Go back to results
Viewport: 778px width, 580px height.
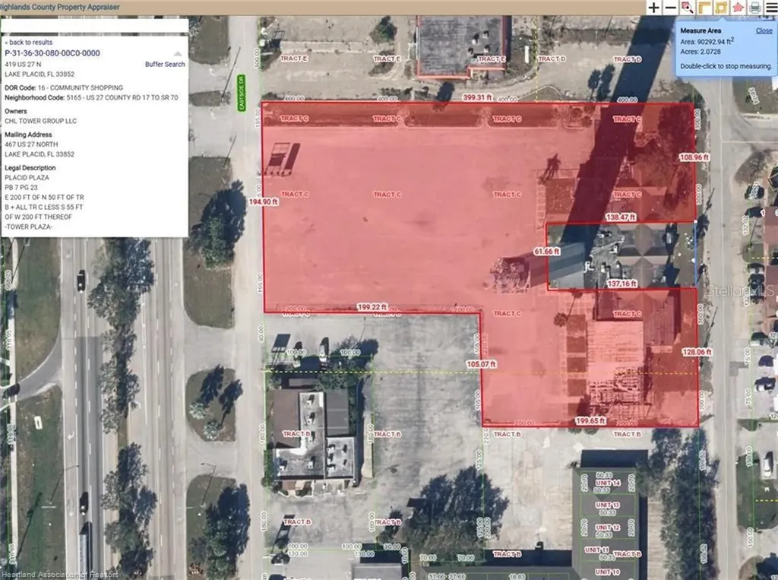(x=29, y=43)
